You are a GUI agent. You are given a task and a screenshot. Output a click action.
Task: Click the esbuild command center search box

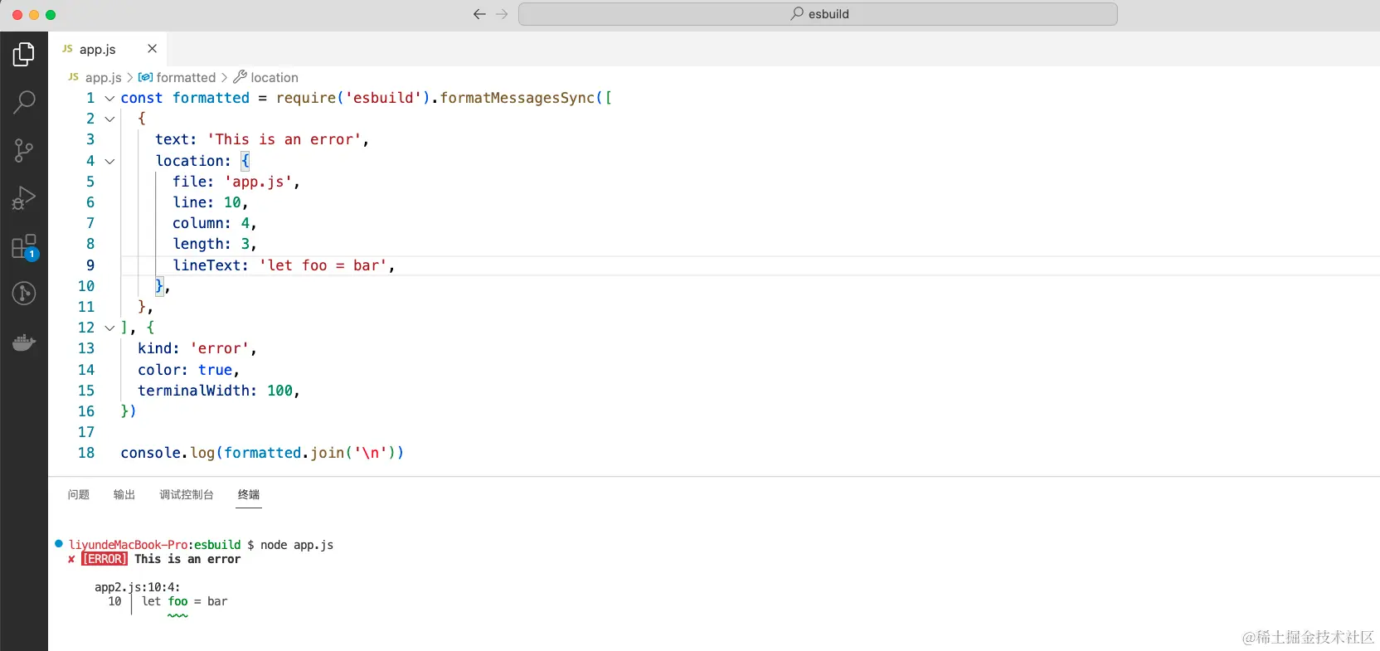(x=818, y=14)
